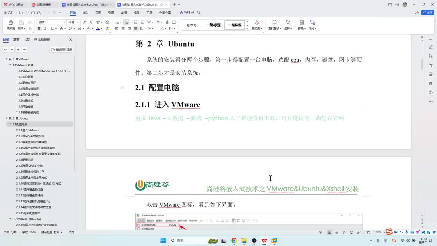Click the Sogou input S icon
Viewport: 437px width, 246px height.
coord(389,232)
